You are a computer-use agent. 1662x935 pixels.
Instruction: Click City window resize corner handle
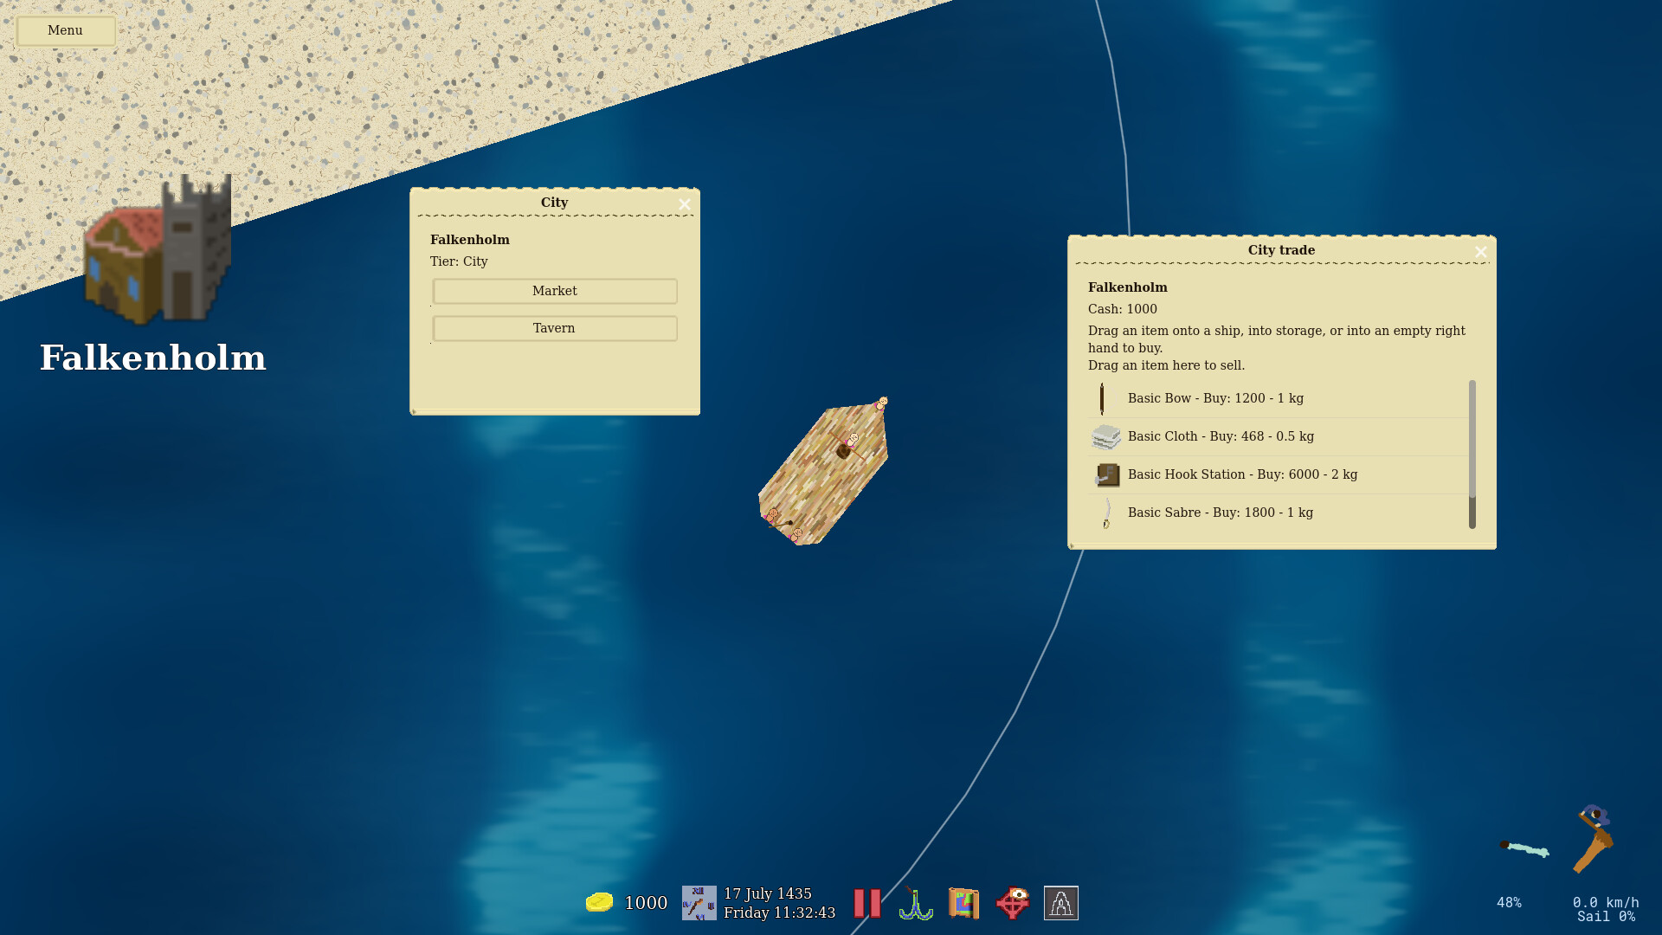414,412
